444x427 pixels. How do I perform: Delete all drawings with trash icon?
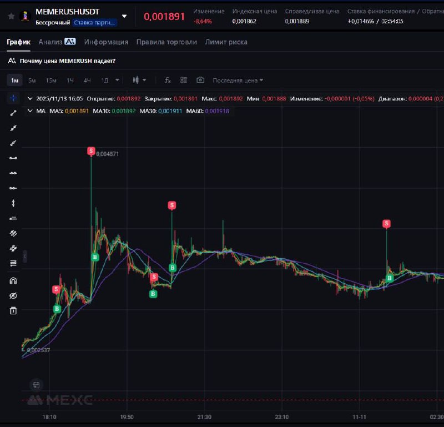point(13,310)
